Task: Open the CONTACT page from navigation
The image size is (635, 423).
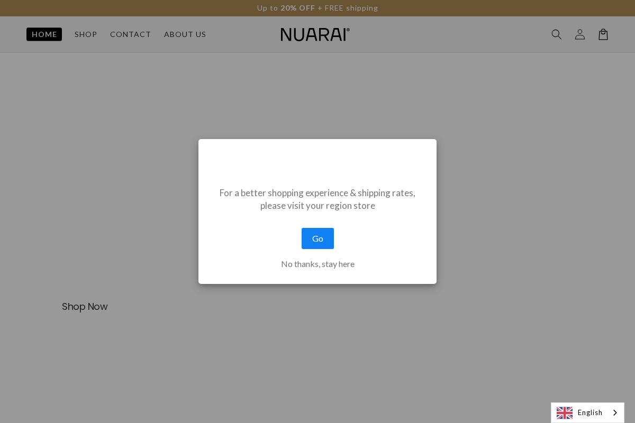Action: (x=130, y=34)
